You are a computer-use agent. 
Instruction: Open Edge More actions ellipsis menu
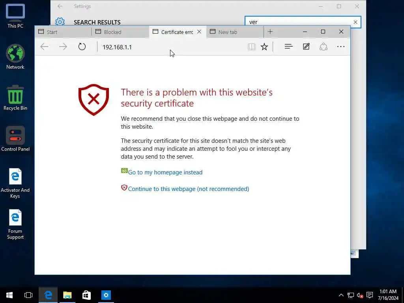[340, 47]
